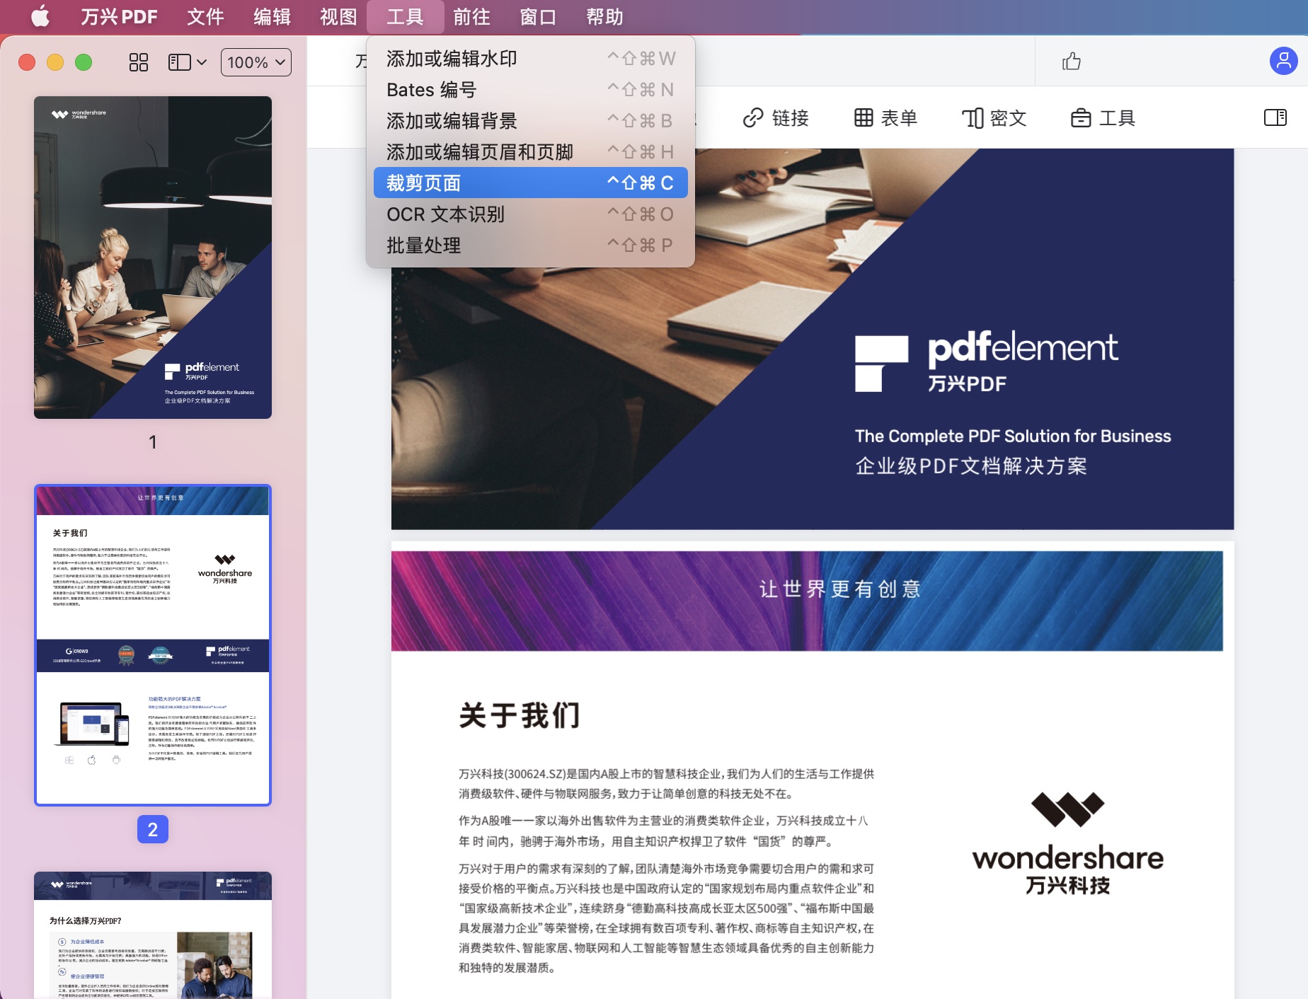Open the 100% zoom dropdown

[x=256, y=62]
